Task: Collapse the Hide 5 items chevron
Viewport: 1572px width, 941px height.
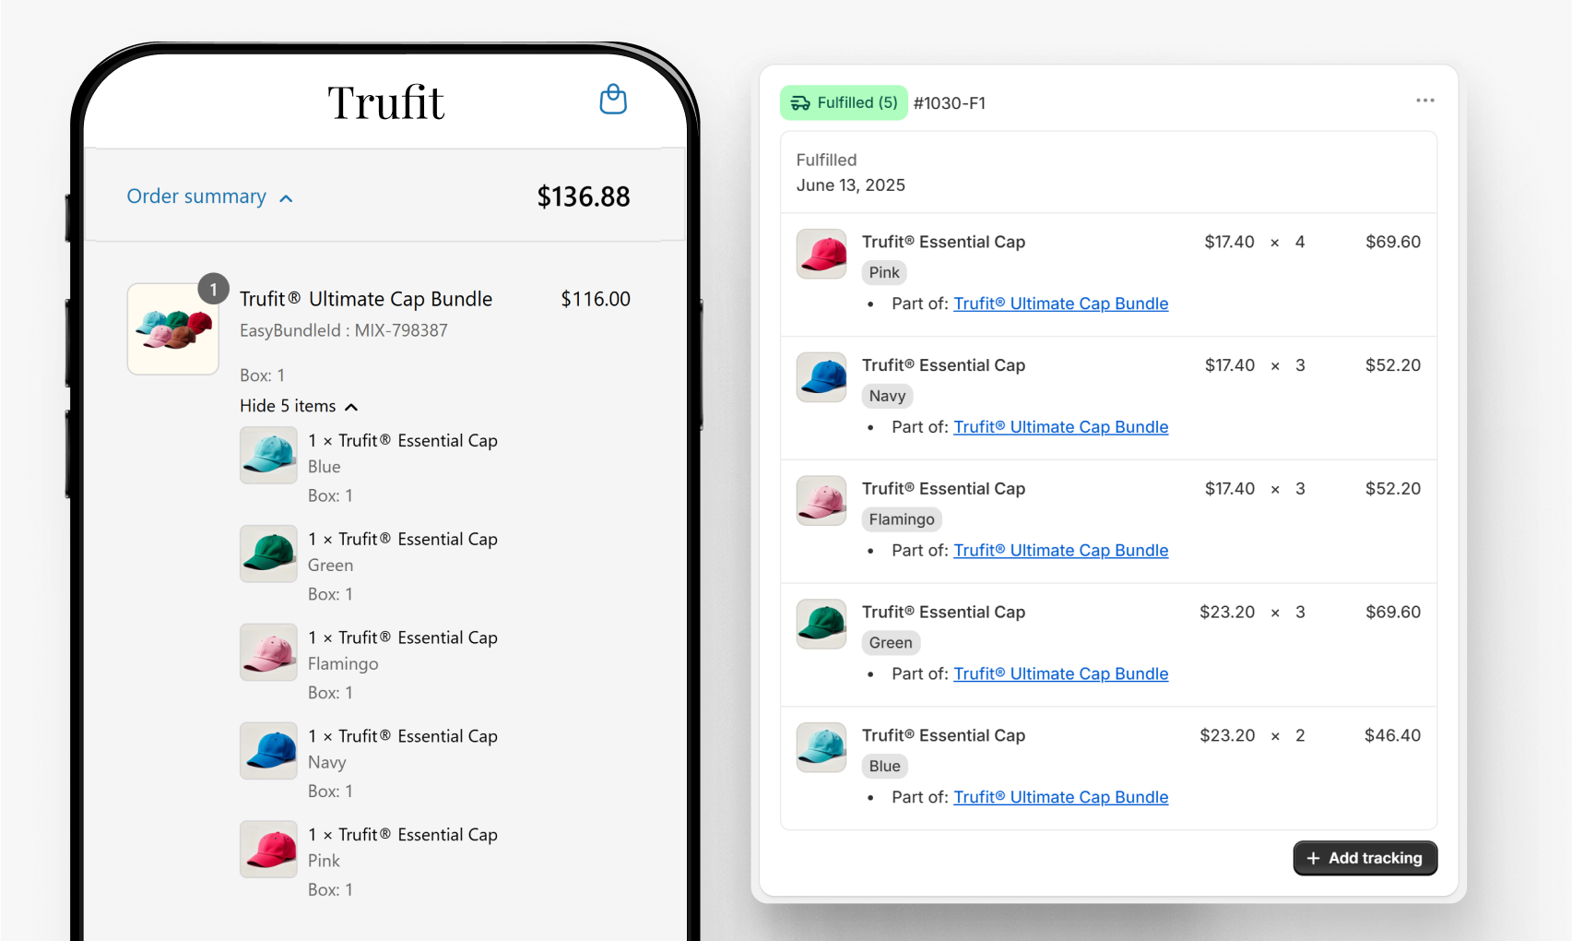Action: pyautogui.click(x=351, y=407)
